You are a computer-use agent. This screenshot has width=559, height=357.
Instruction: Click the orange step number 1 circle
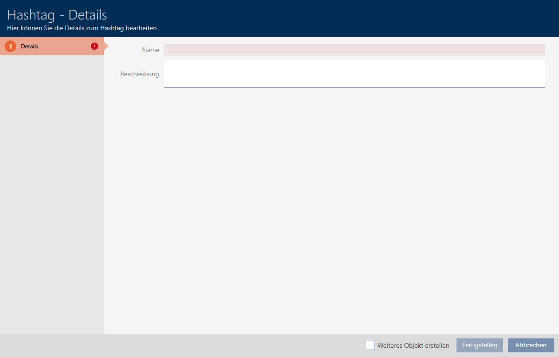10,46
